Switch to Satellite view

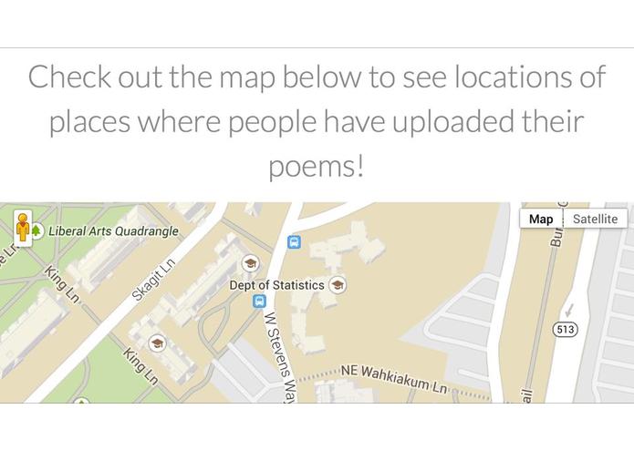pyautogui.click(x=595, y=219)
